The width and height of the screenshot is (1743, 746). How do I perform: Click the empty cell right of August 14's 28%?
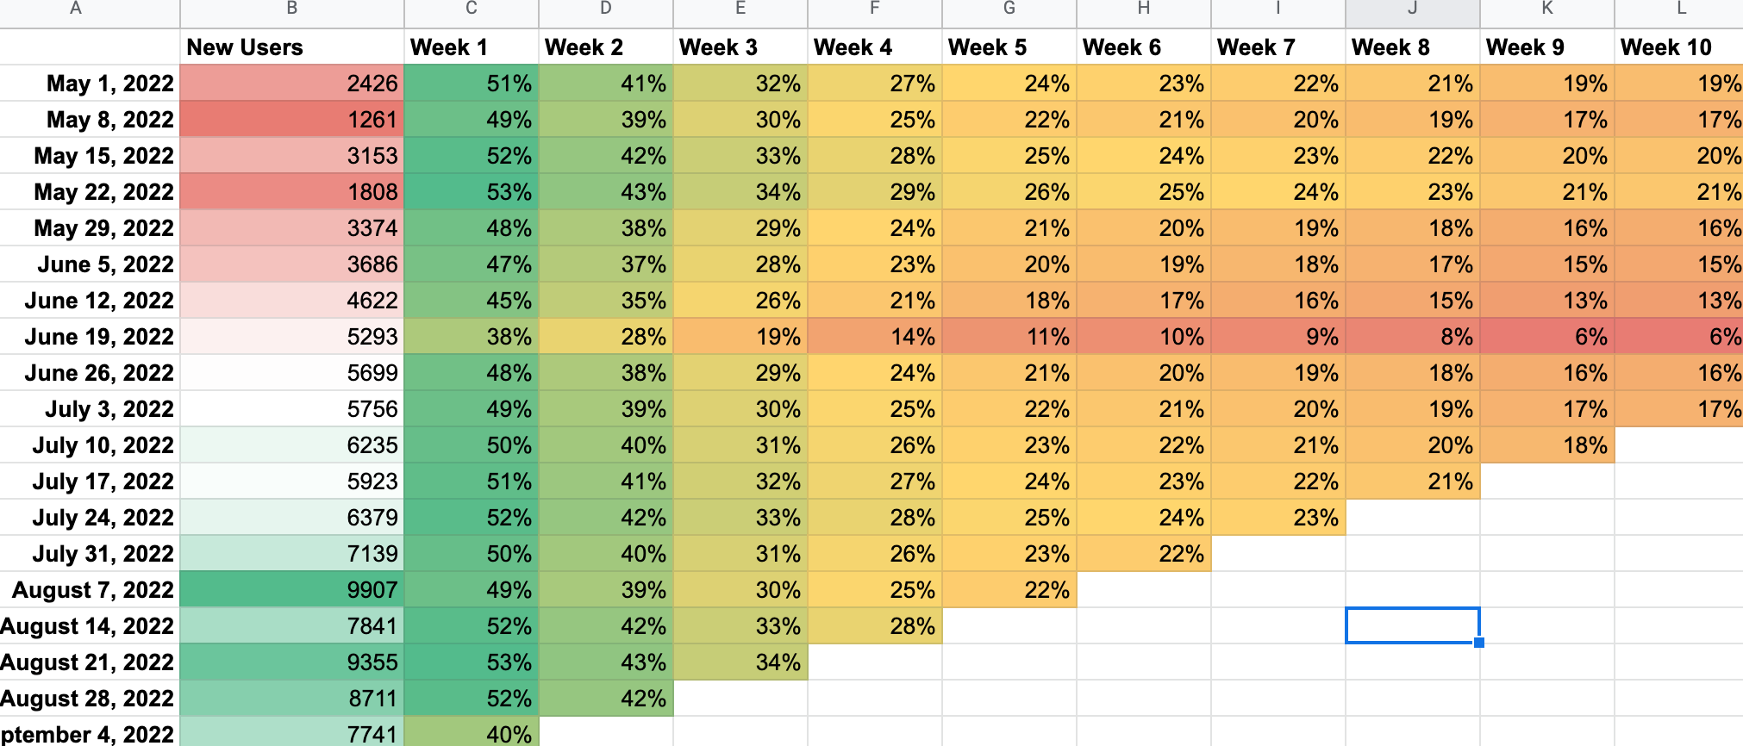point(1009,626)
